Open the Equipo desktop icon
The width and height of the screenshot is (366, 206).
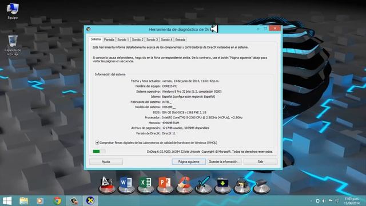[x=13, y=11]
